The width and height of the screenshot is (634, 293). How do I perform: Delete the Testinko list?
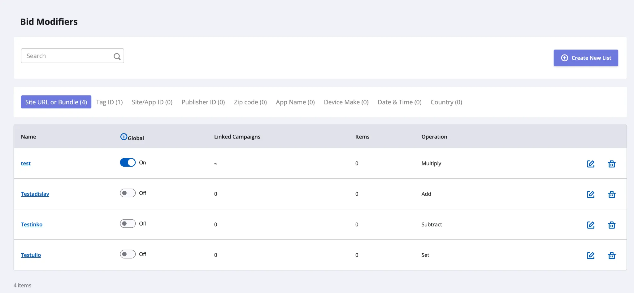coord(612,225)
